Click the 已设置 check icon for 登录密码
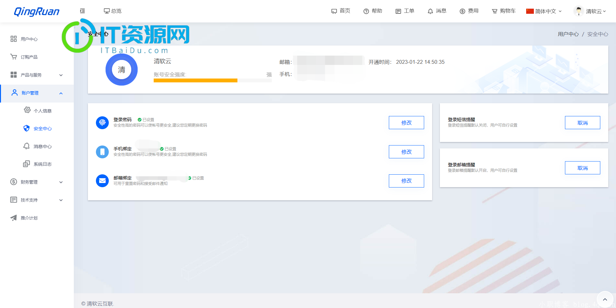Image resolution: width=616 pixels, height=308 pixels. coord(140,120)
